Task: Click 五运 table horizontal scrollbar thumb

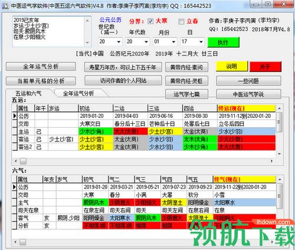Action: 23,162
